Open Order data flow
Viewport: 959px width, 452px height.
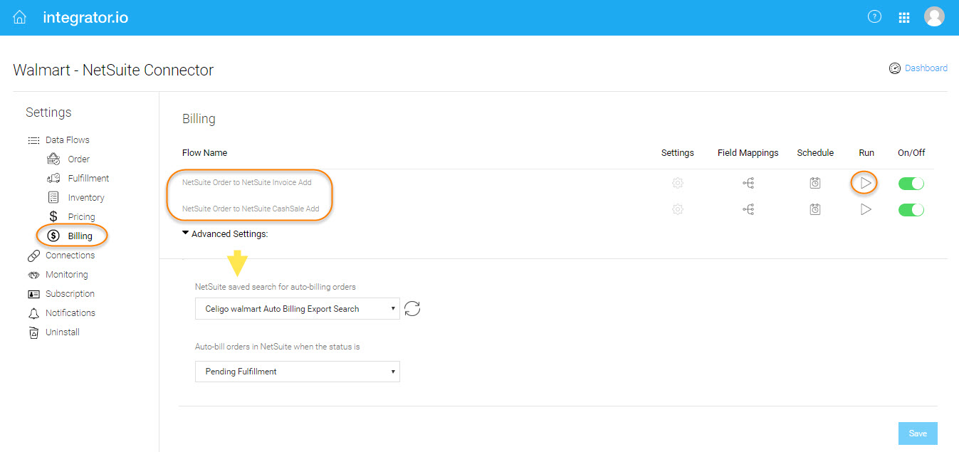click(x=79, y=159)
